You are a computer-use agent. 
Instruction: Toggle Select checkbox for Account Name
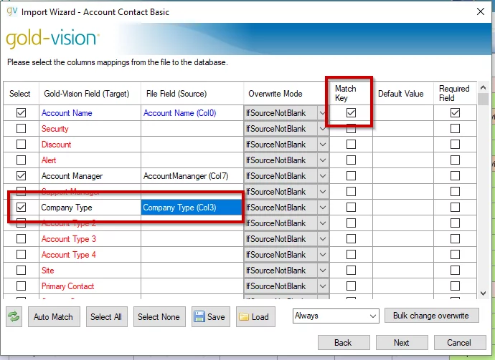(x=21, y=113)
